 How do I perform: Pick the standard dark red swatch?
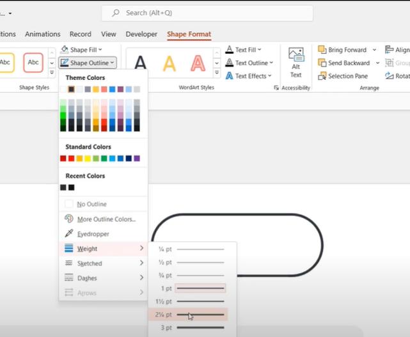[63, 158]
